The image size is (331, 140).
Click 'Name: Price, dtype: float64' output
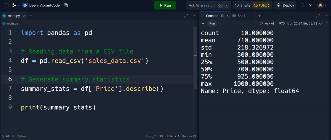(x=250, y=91)
